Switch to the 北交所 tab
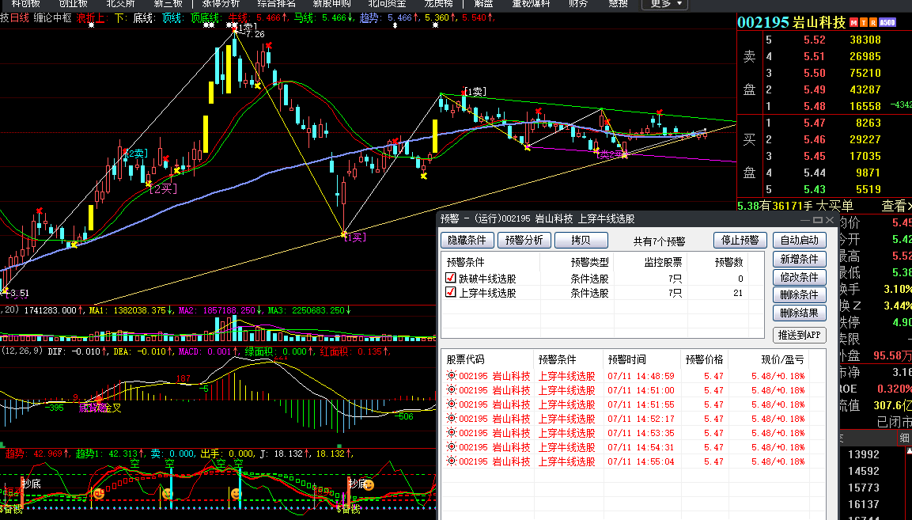The width and height of the screenshot is (912, 520). click(120, 3)
